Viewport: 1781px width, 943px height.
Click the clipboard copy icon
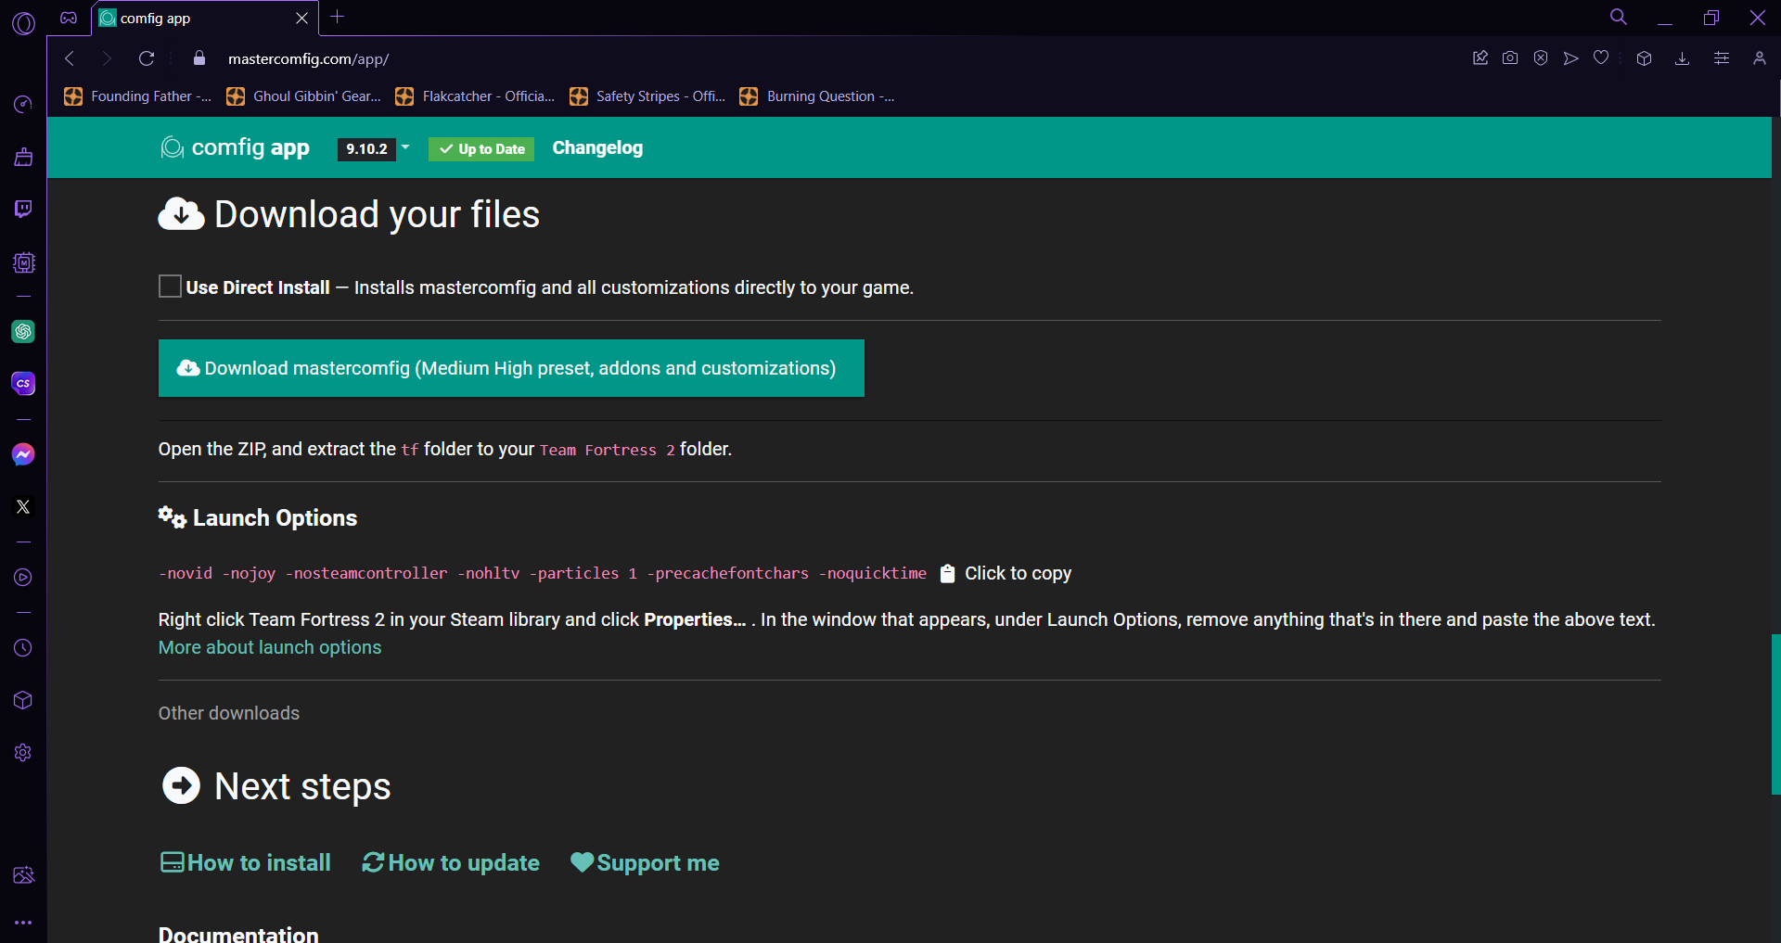[947, 574]
